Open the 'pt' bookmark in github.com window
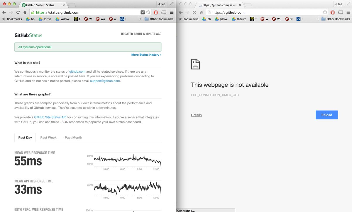The height and width of the screenshot is (212, 352). point(300,19)
